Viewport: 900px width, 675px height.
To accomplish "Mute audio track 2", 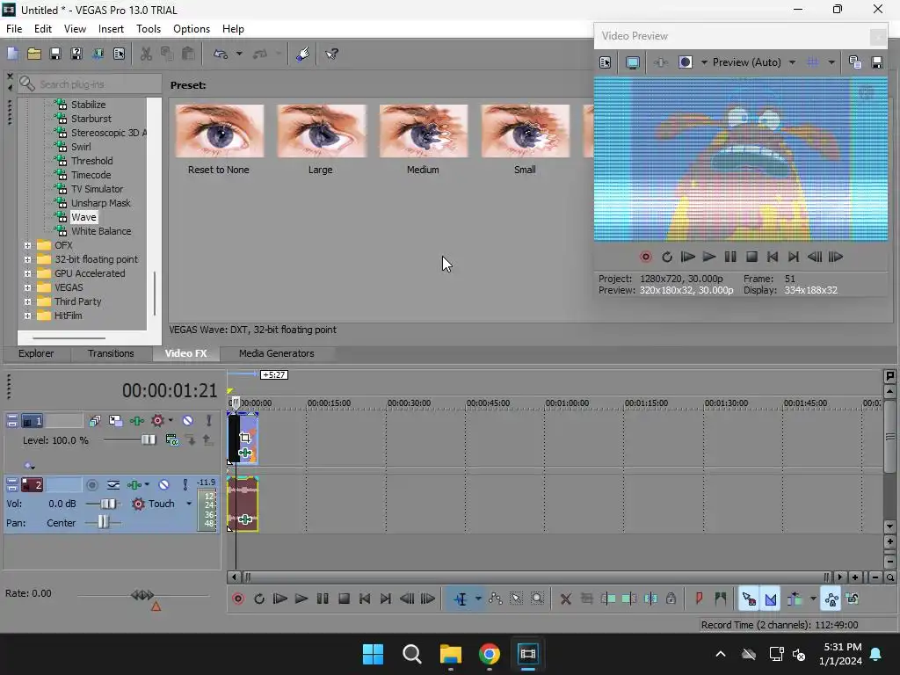I will click(163, 485).
